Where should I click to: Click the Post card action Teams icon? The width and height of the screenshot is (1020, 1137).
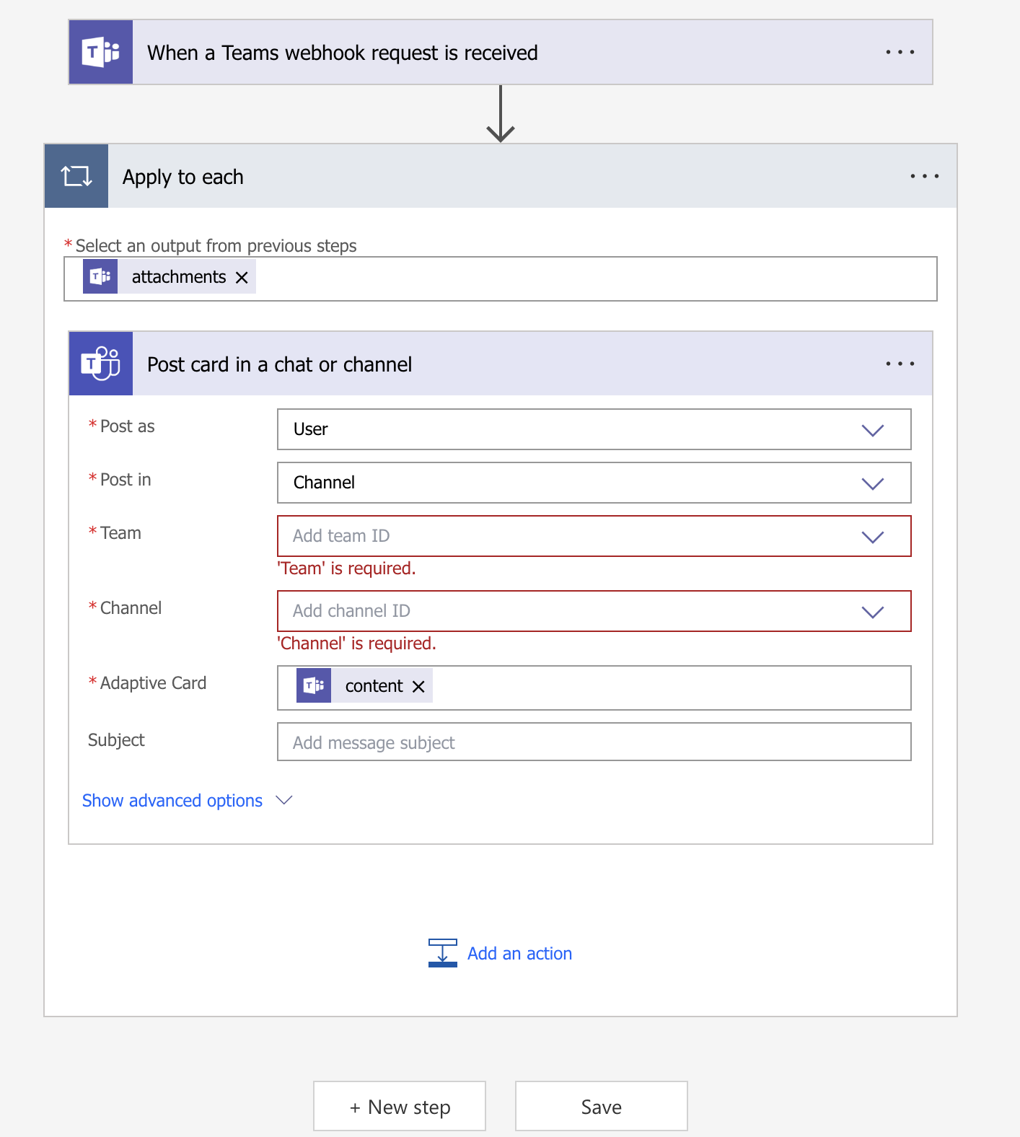point(101,364)
